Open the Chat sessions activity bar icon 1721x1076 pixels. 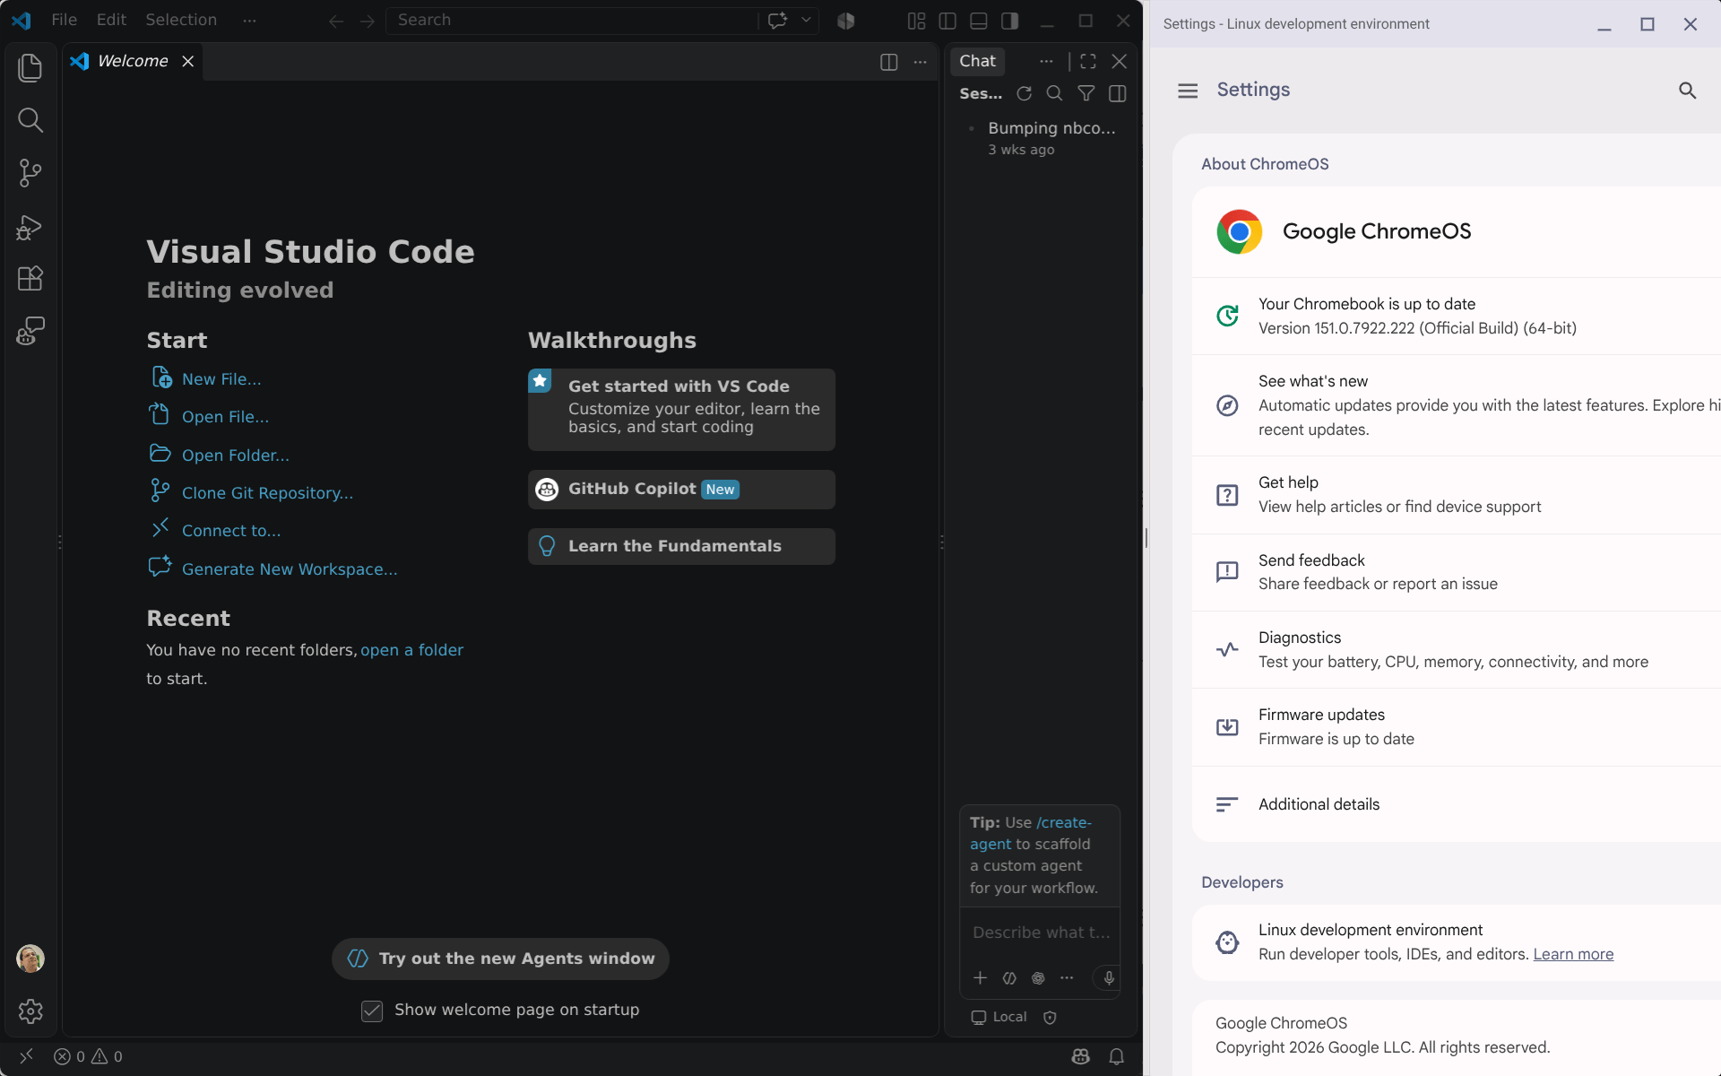tap(30, 332)
